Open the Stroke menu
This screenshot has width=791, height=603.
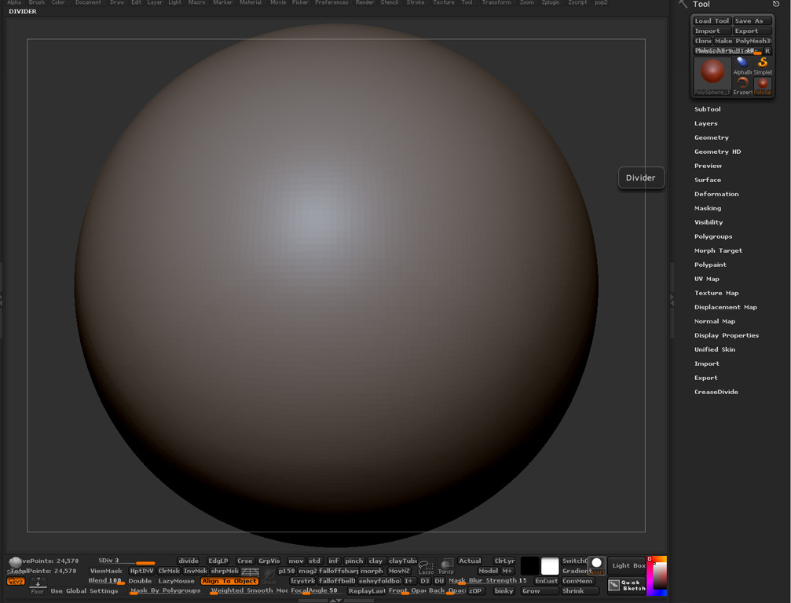[416, 2]
